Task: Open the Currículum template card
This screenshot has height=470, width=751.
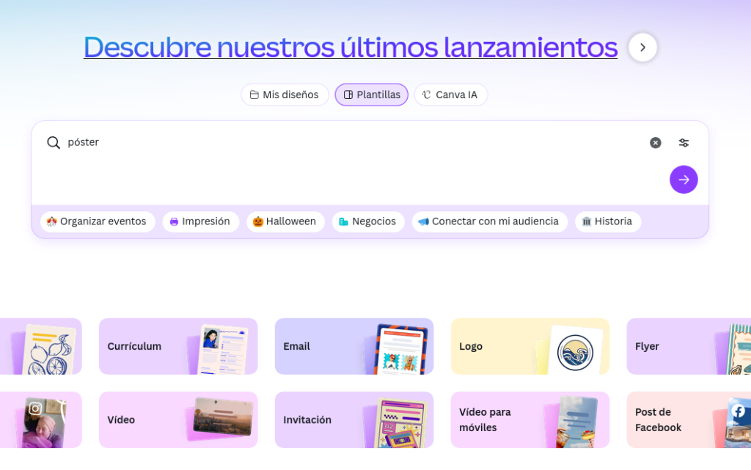Action: 178,347
